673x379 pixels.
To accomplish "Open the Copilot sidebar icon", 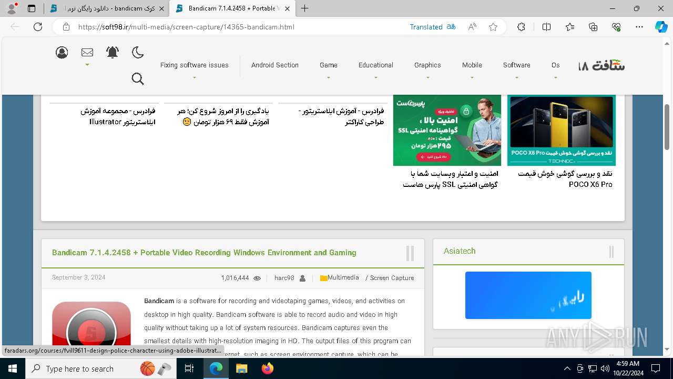I will pyautogui.click(x=661, y=27).
